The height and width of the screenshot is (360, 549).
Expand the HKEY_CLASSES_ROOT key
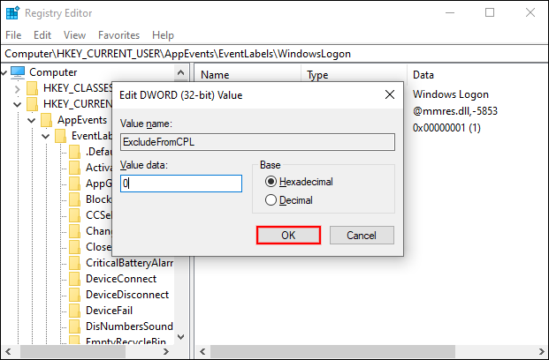pos(18,88)
